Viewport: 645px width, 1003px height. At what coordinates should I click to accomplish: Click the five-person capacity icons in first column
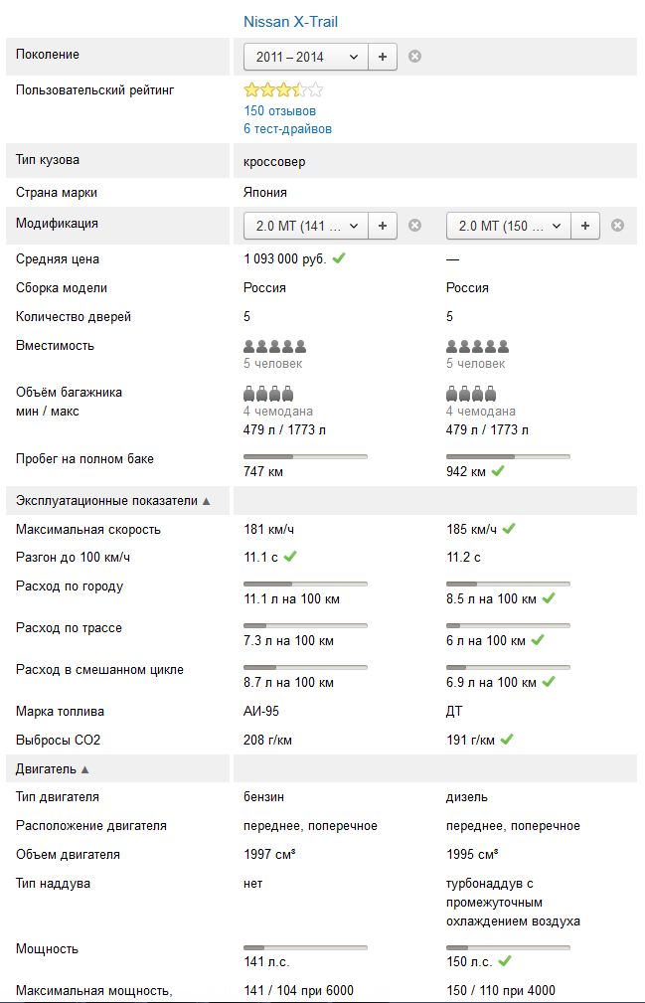tap(275, 347)
